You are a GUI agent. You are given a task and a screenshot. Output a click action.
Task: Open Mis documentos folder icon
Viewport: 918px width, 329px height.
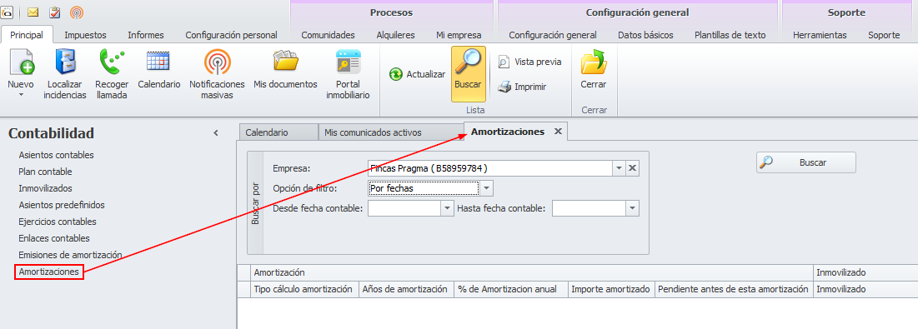(x=286, y=62)
